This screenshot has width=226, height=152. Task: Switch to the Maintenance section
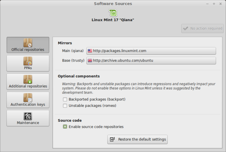pyautogui.click(x=28, y=119)
